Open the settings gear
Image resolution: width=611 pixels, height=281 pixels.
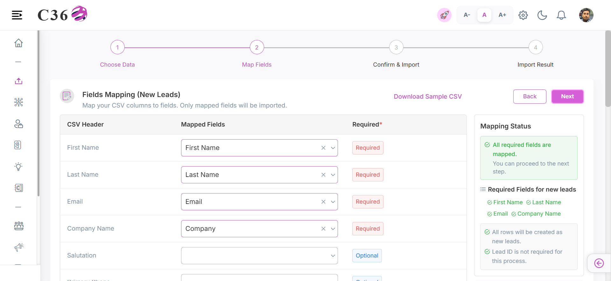tap(523, 15)
